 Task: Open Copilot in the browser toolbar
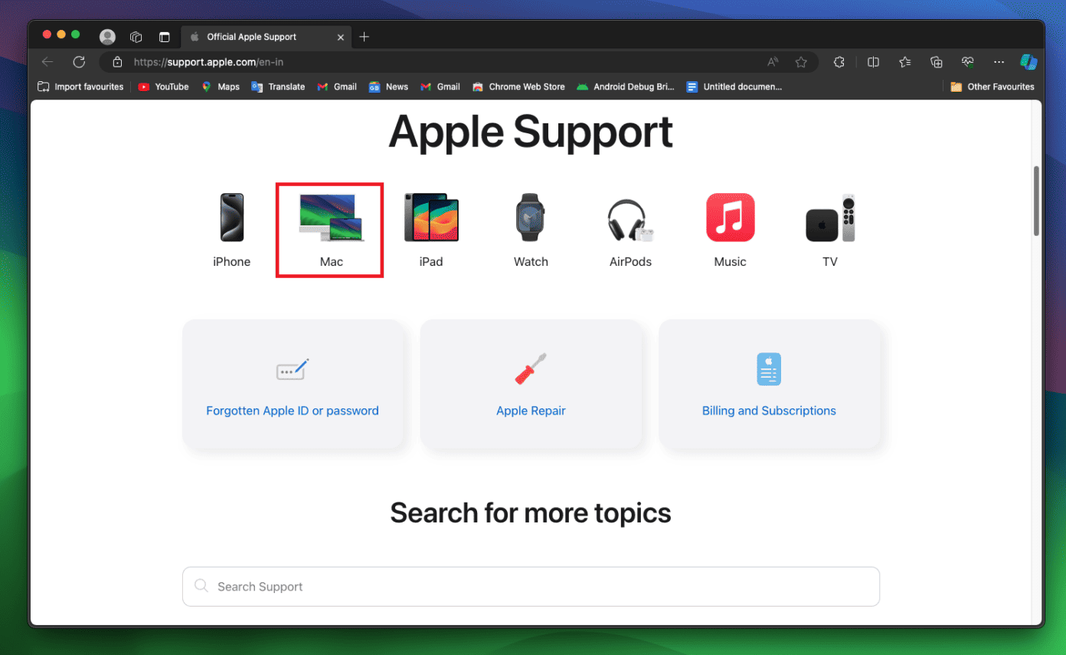(x=1028, y=61)
